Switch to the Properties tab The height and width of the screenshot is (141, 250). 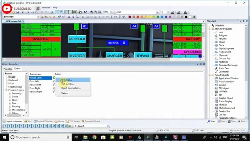coord(8,69)
